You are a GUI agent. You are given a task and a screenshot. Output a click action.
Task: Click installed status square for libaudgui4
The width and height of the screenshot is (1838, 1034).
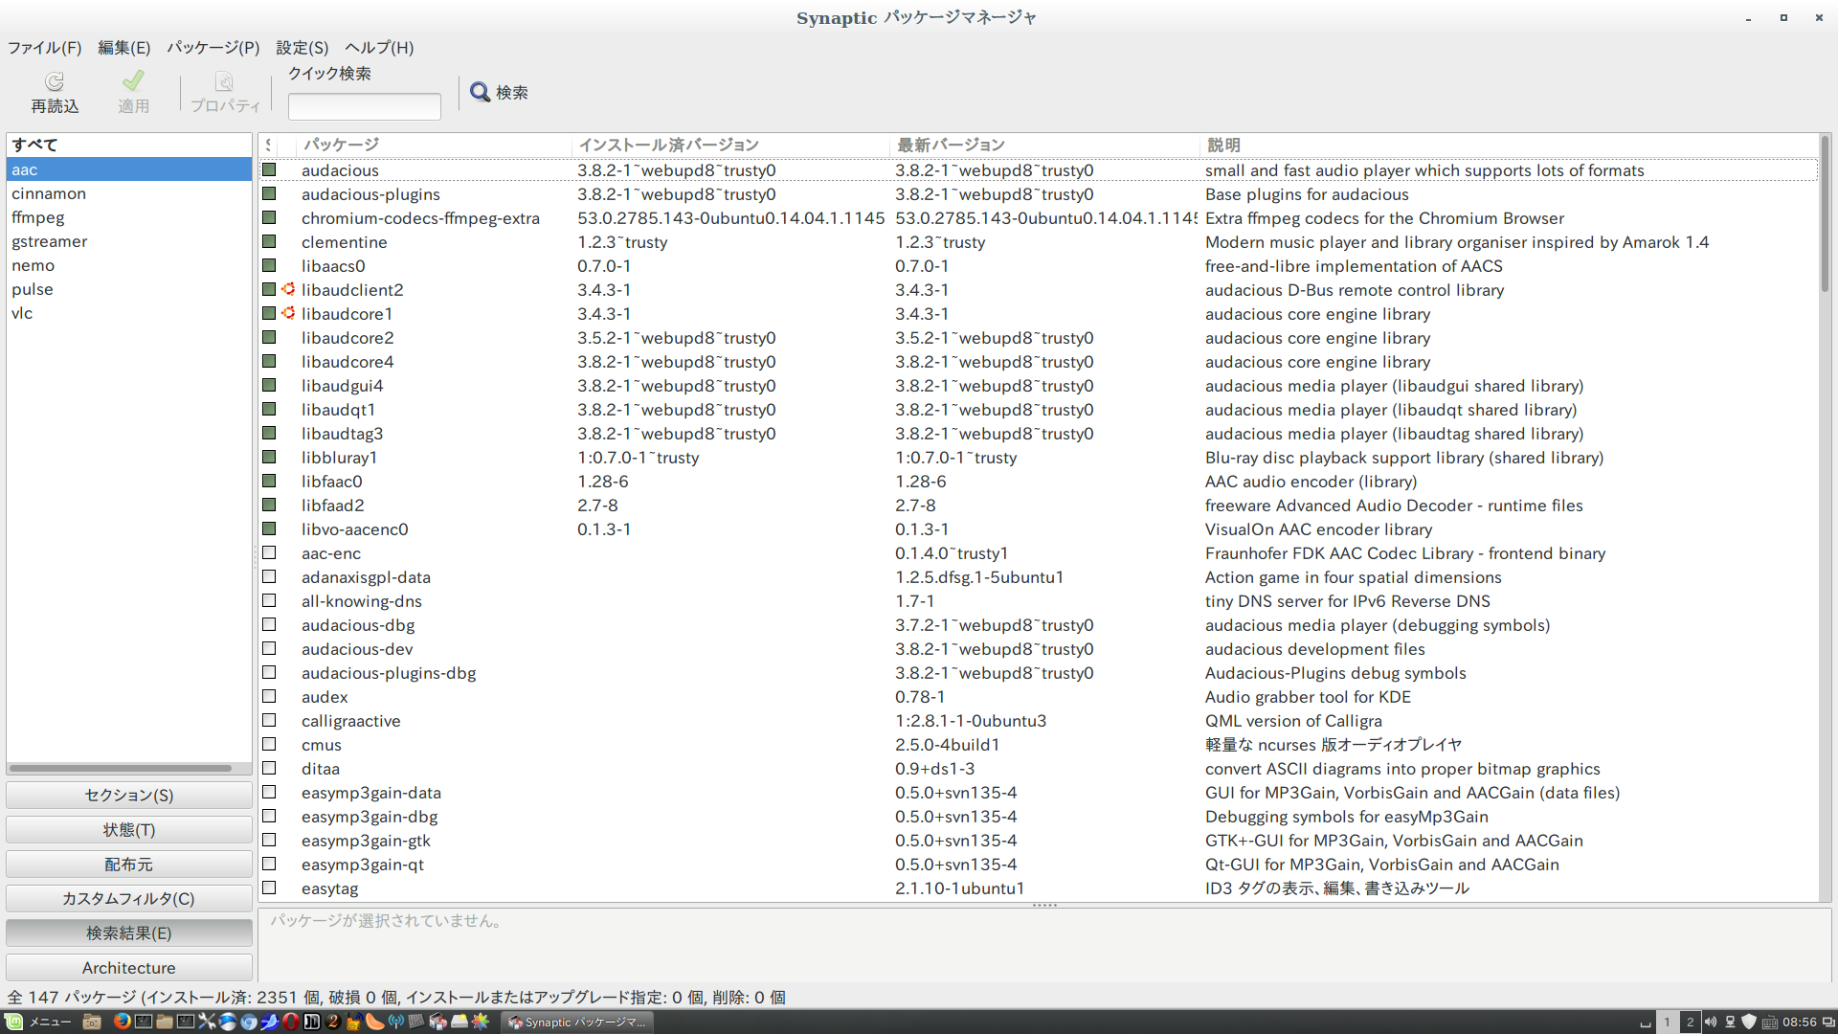click(269, 385)
